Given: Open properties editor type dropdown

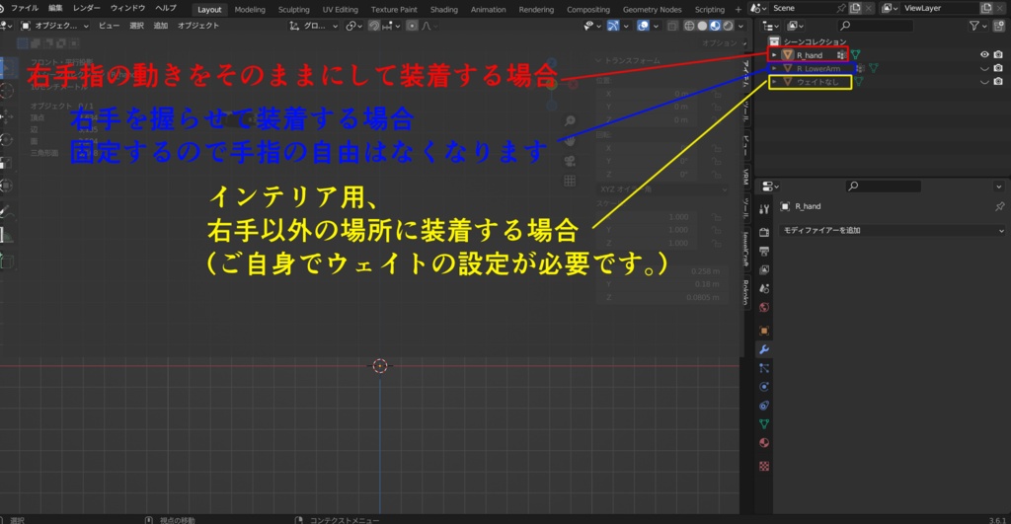Looking at the screenshot, I should [x=770, y=187].
